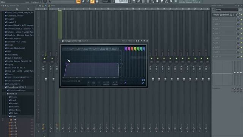
Task: Click teal band 6 token in EQ
Action: 140,49
